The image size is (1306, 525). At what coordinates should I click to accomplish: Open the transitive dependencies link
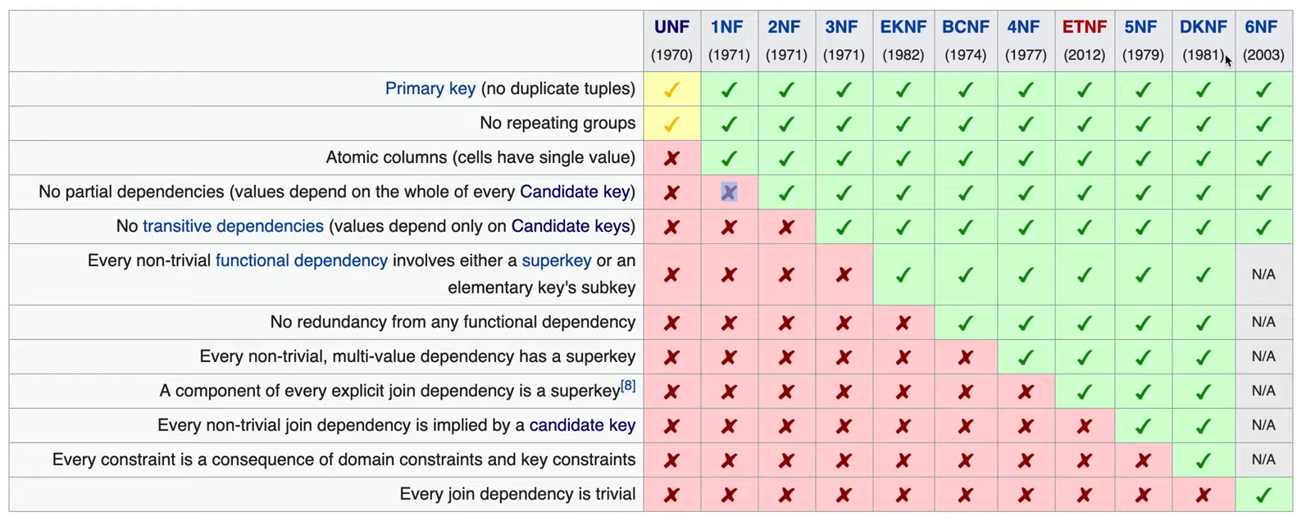point(233,226)
